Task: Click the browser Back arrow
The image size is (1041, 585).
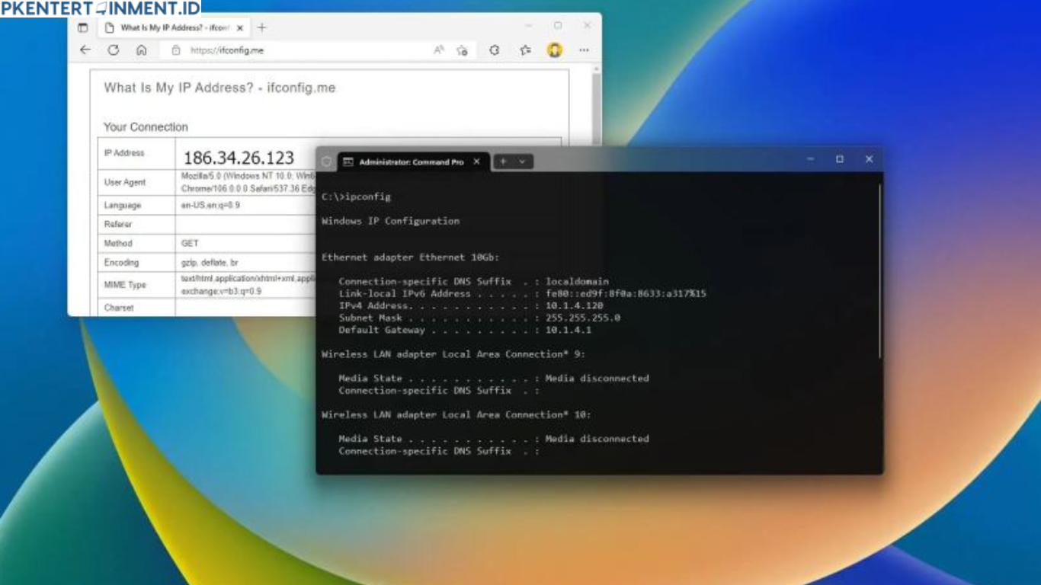Action: coord(85,50)
